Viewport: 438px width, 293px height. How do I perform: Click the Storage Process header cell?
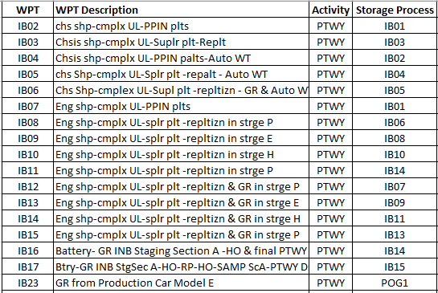pos(395,10)
